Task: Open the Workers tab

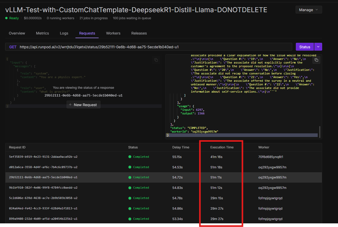Action: pos(113,33)
